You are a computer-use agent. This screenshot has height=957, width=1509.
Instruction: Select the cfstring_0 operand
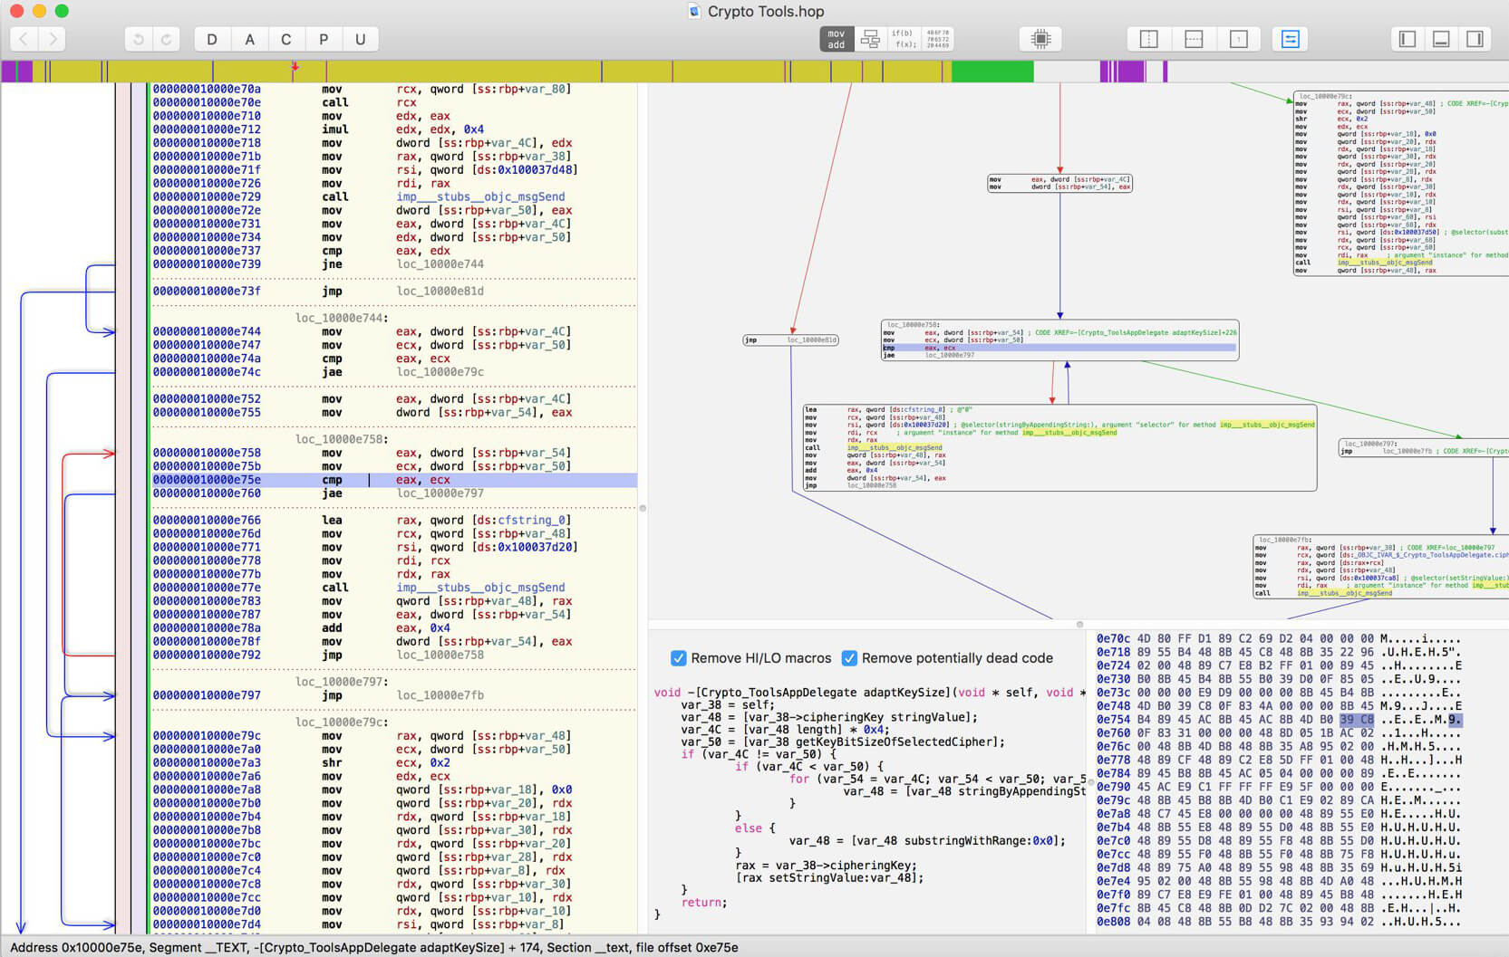534,521
